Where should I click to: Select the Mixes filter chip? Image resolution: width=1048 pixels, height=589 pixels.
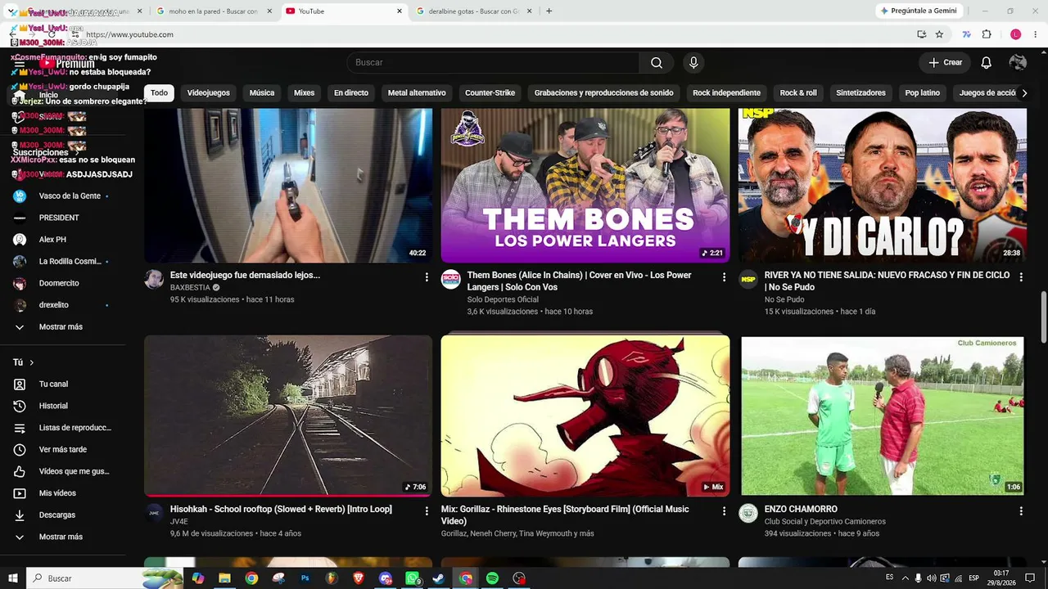[305, 93]
